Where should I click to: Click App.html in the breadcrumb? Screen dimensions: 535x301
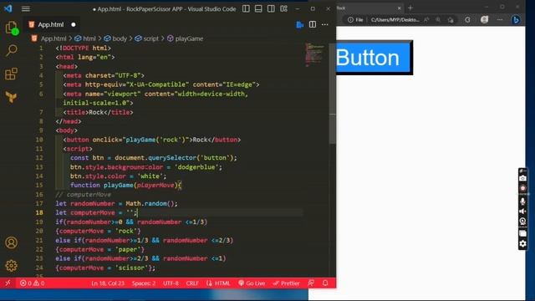pyautogui.click(x=53, y=38)
